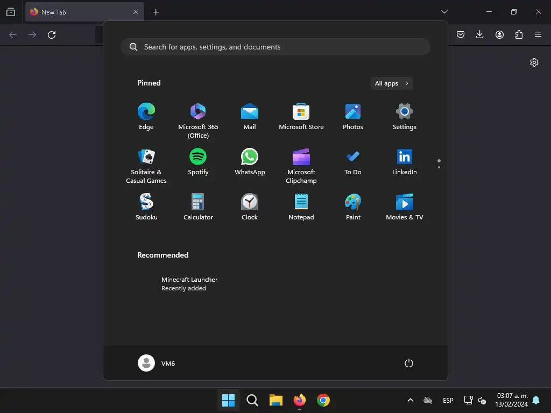Open the Mail app
551x413 pixels.
(250, 117)
